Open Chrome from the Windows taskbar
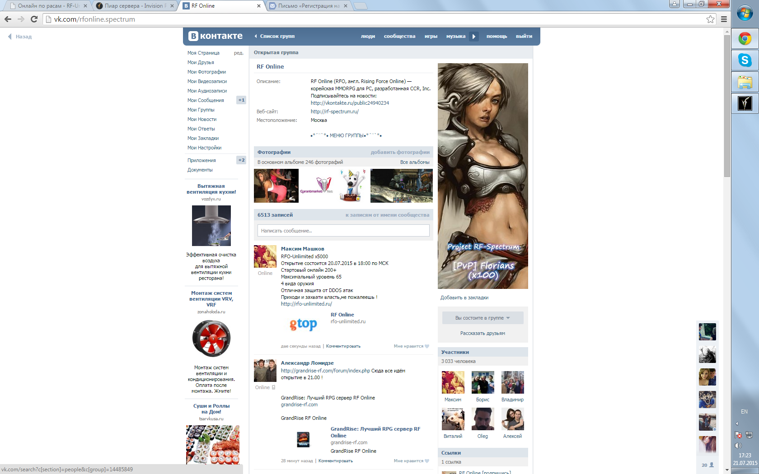This screenshot has height=474, width=759. pyautogui.click(x=745, y=38)
